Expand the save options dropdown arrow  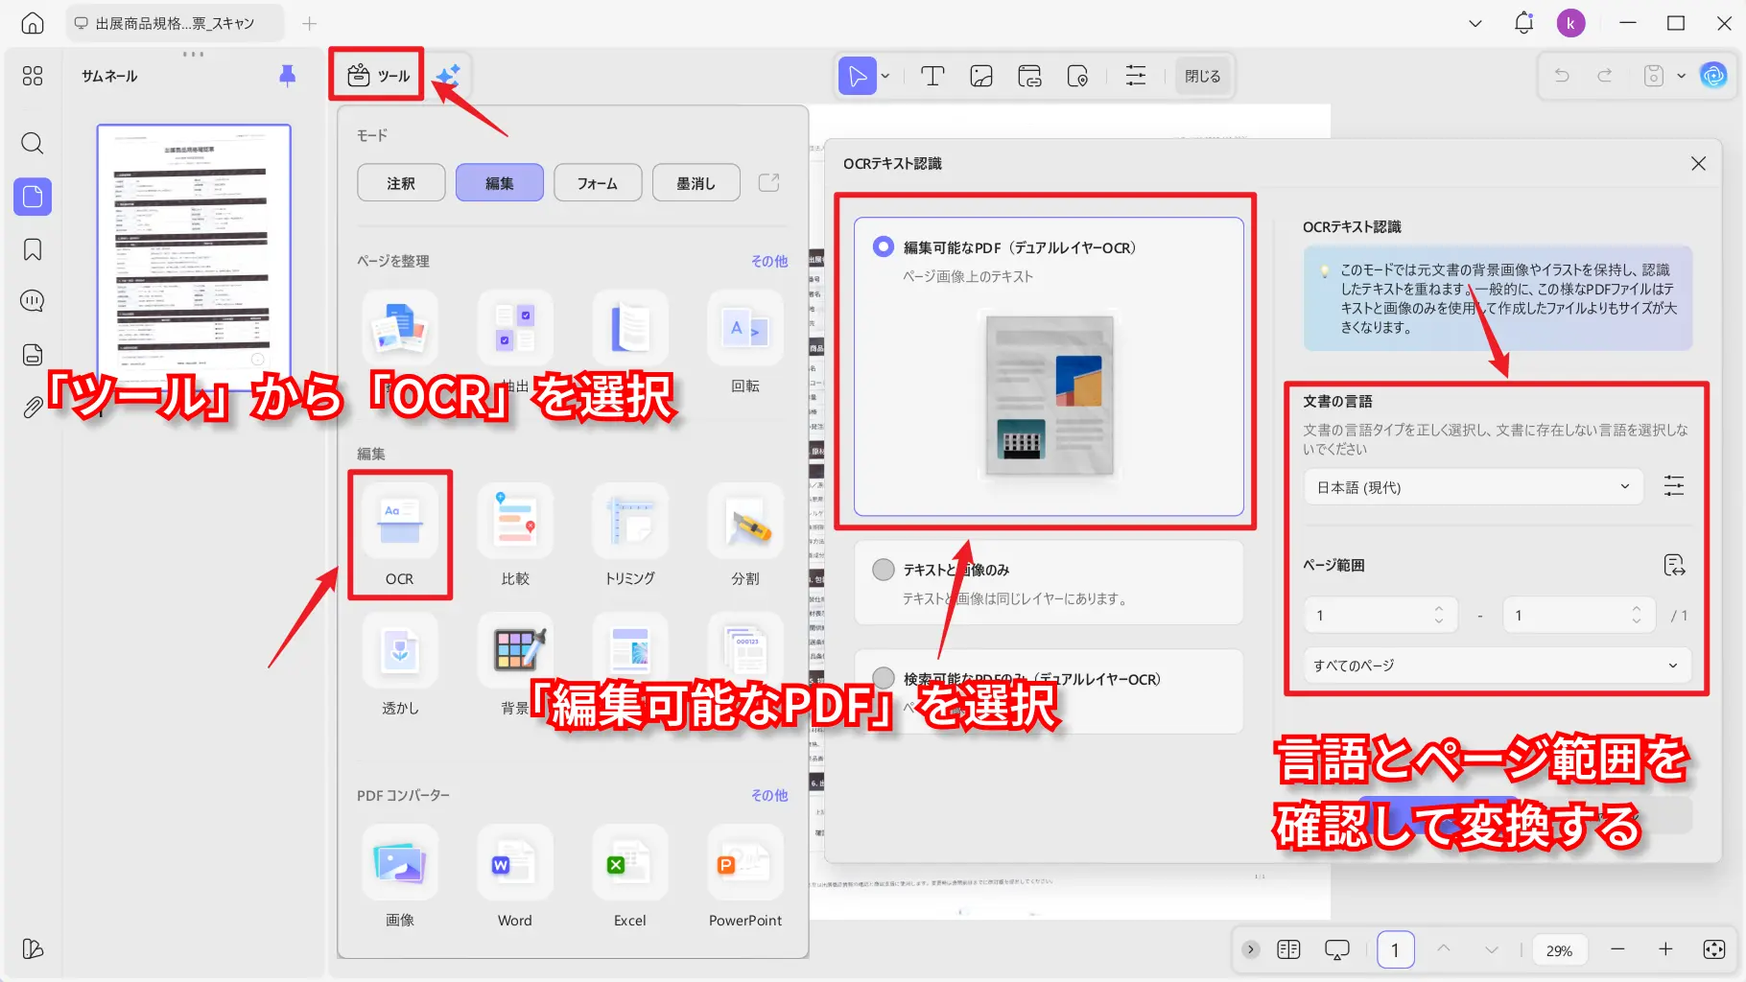[x=1681, y=76]
